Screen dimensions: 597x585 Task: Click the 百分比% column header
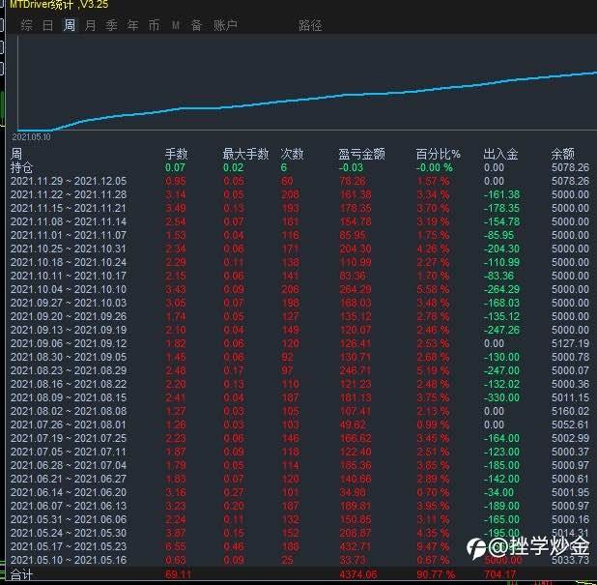coord(439,154)
